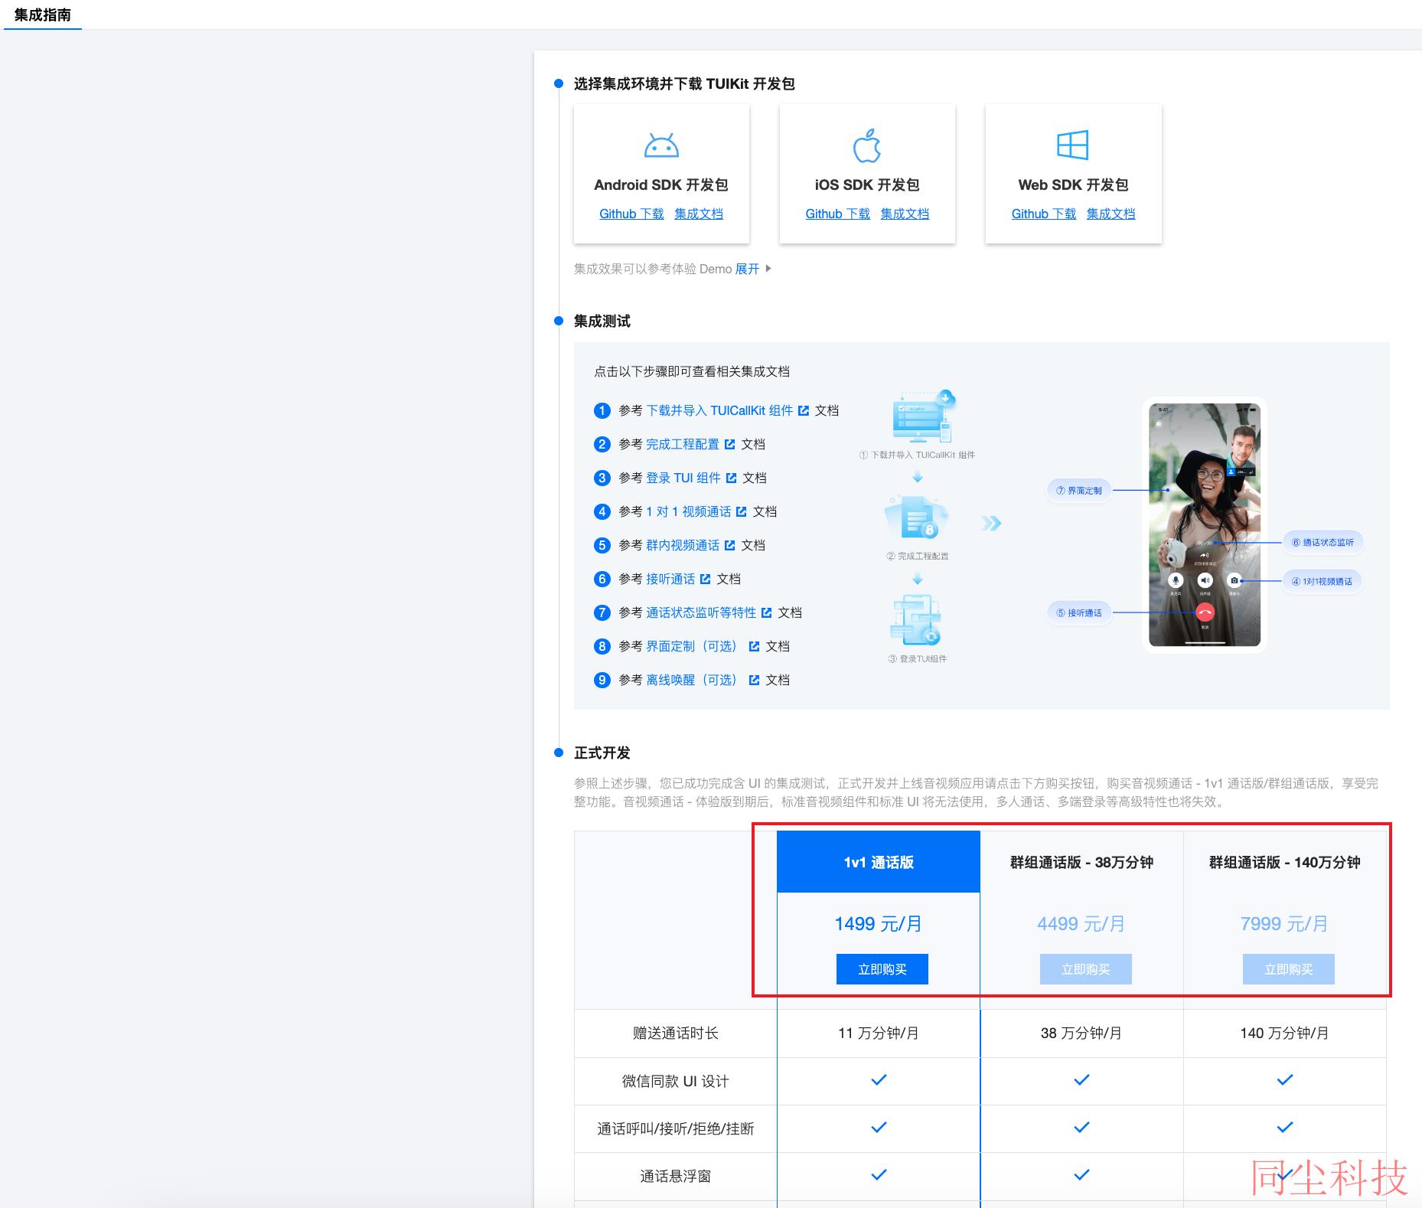Screen dimensions: 1422x1208
Task: Click the 7999 元/月 price text
Action: 1284,924
